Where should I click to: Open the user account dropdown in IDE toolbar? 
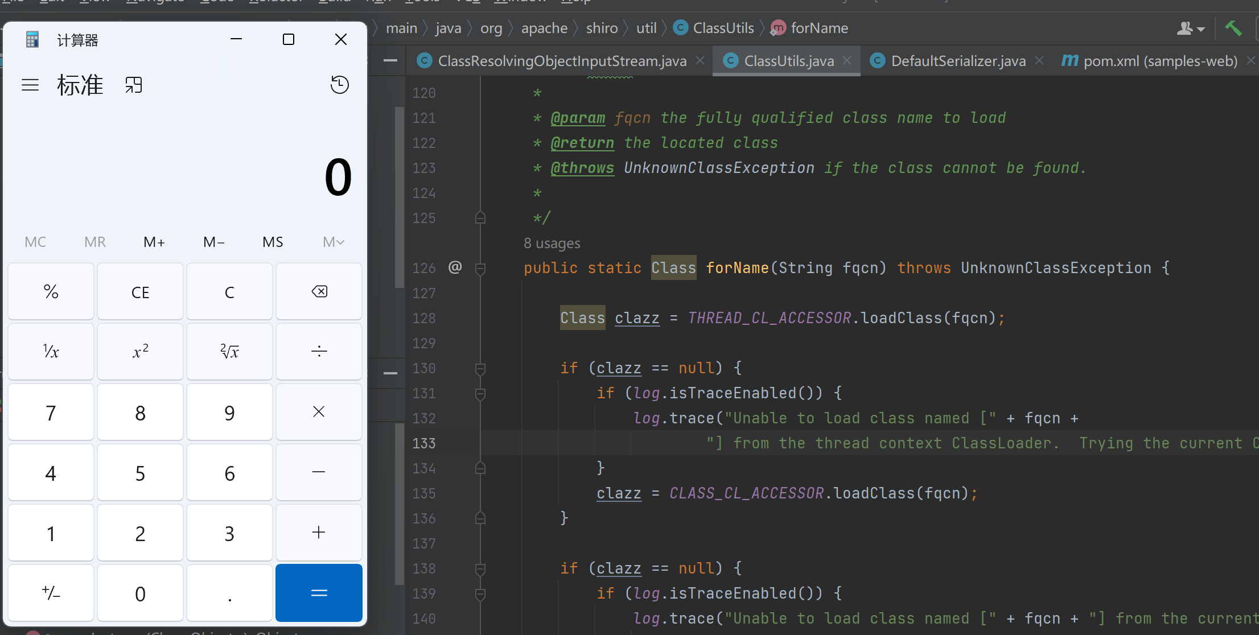point(1191,28)
